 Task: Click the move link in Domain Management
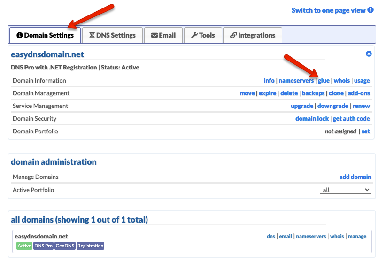tap(247, 93)
